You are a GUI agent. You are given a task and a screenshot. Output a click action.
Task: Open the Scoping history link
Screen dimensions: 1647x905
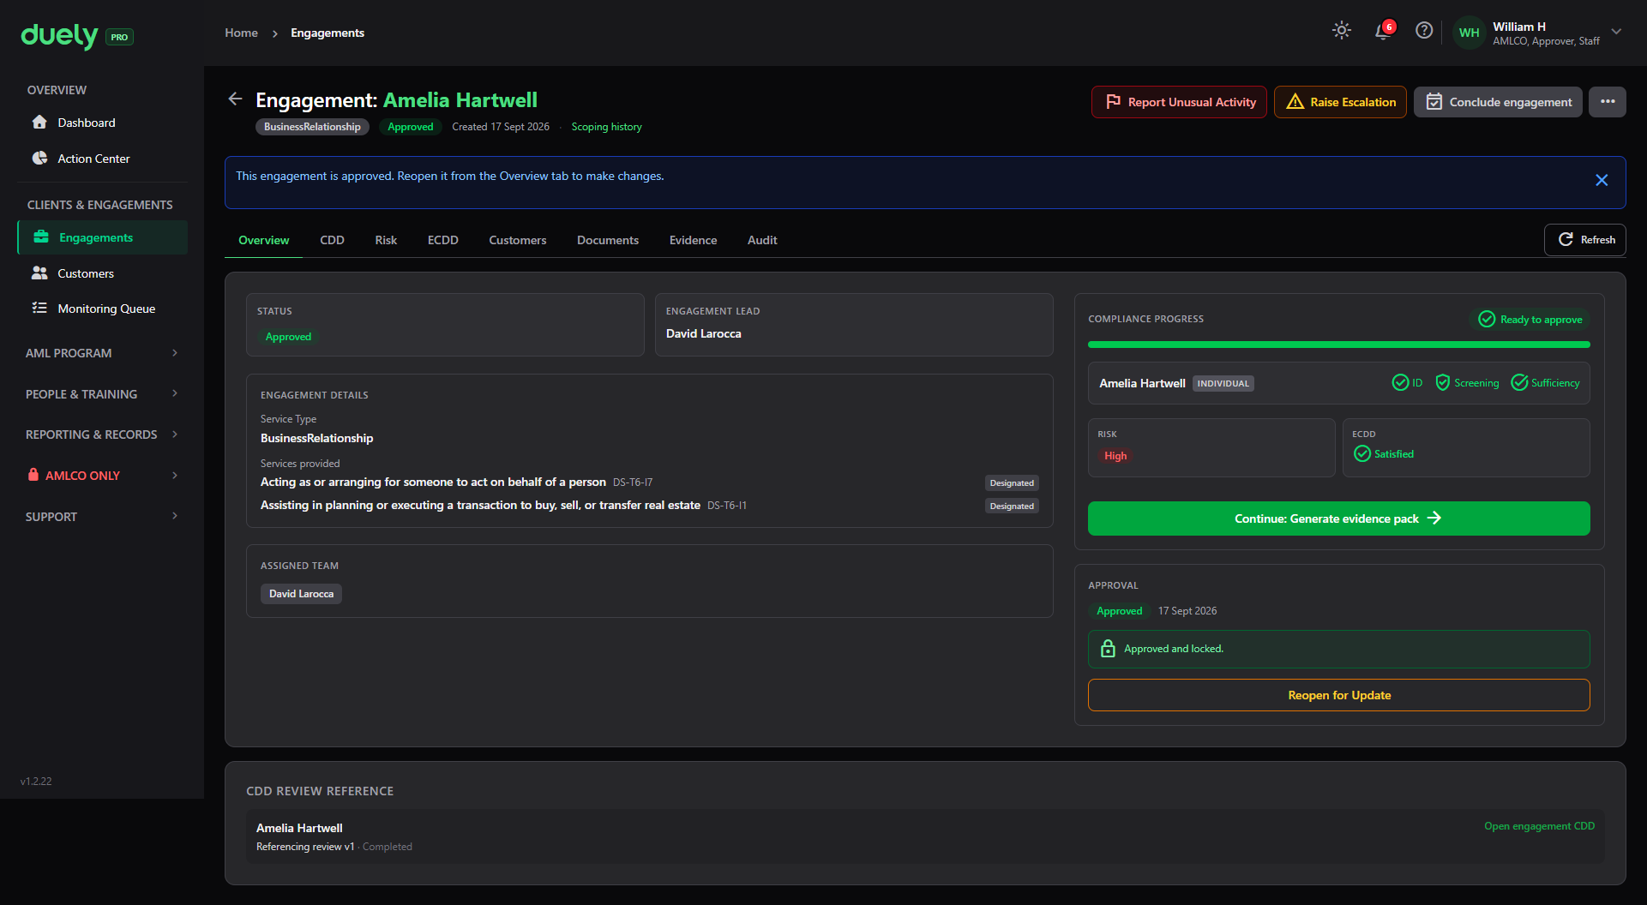(x=607, y=127)
